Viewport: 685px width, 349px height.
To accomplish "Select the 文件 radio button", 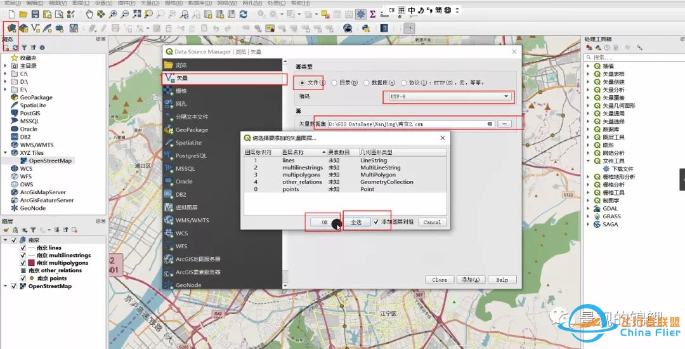I will pos(303,82).
